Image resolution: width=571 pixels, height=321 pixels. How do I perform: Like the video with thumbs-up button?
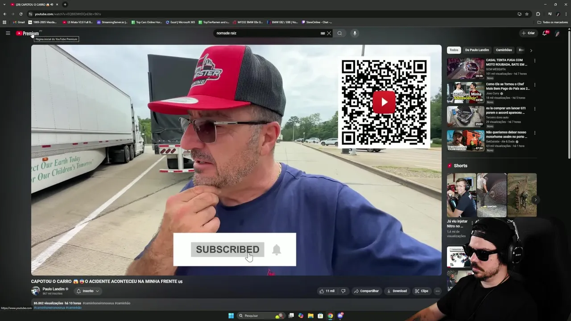tap(327, 291)
